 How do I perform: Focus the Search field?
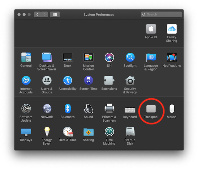[x=161, y=15]
